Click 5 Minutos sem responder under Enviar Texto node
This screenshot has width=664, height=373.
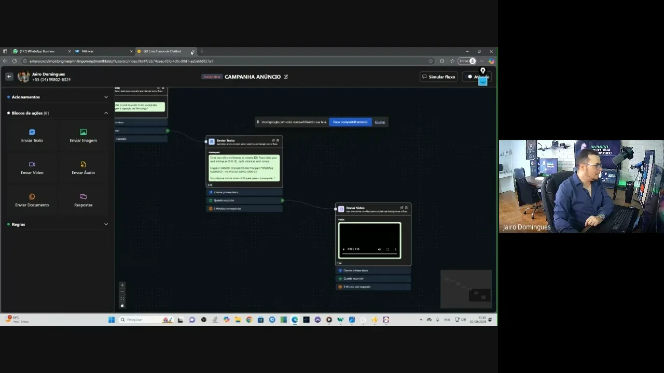pyautogui.click(x=244, y=209)
